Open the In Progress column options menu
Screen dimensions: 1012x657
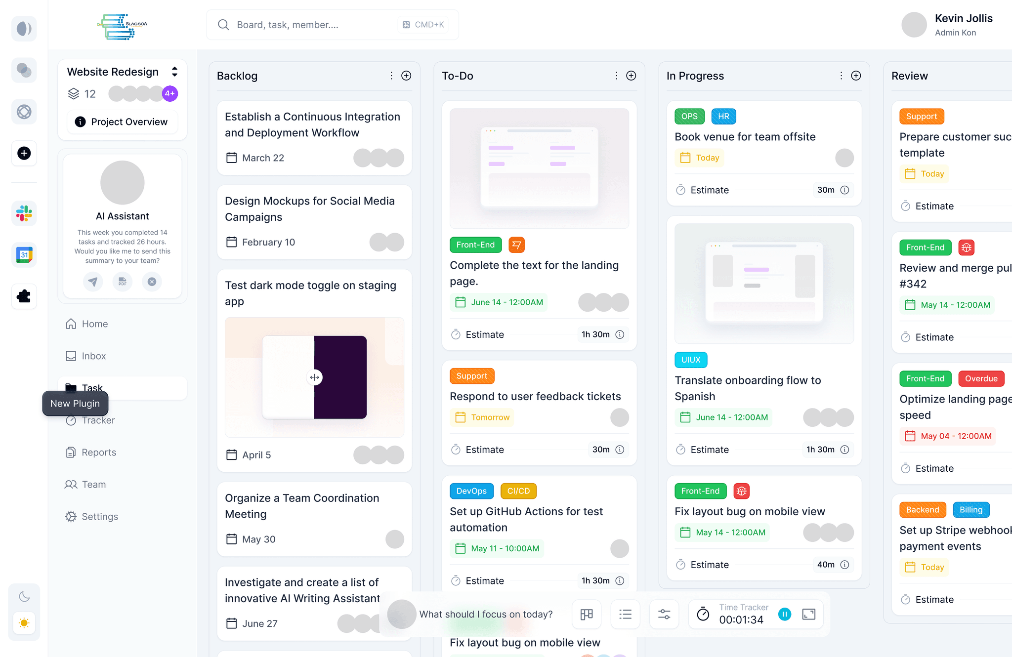coord(841,76)
